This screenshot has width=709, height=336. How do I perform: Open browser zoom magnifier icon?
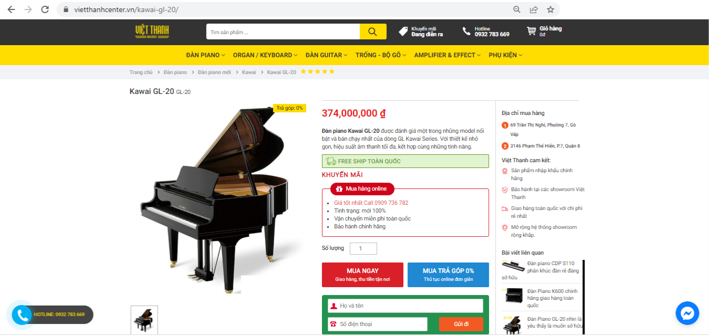pyautogui.click(x=517, y=9)
